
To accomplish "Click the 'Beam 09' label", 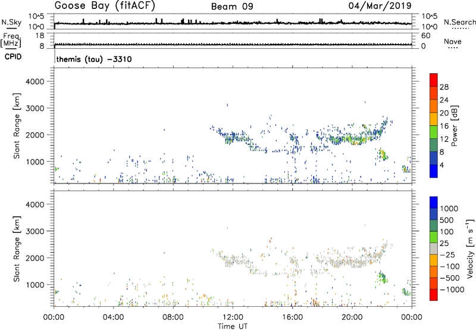I will (x=232, y=7).
